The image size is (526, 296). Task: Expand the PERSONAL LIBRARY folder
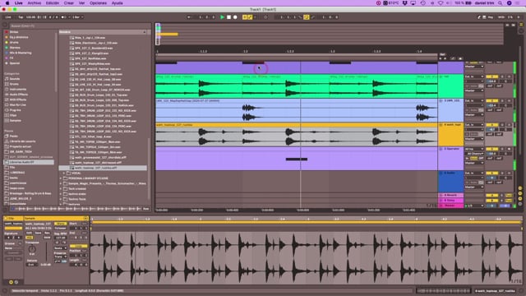pos(61,178)
